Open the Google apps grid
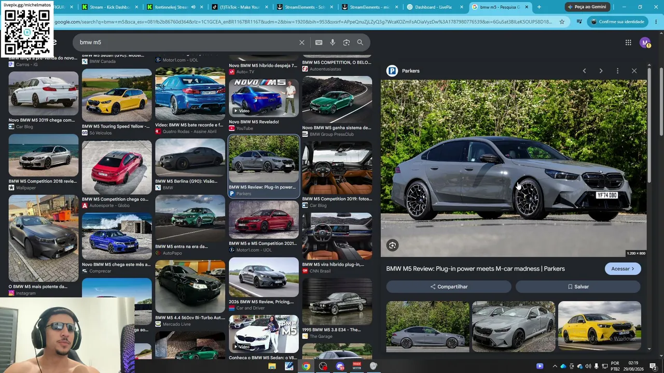The image size is (664, 373). (x=628, y=42)
